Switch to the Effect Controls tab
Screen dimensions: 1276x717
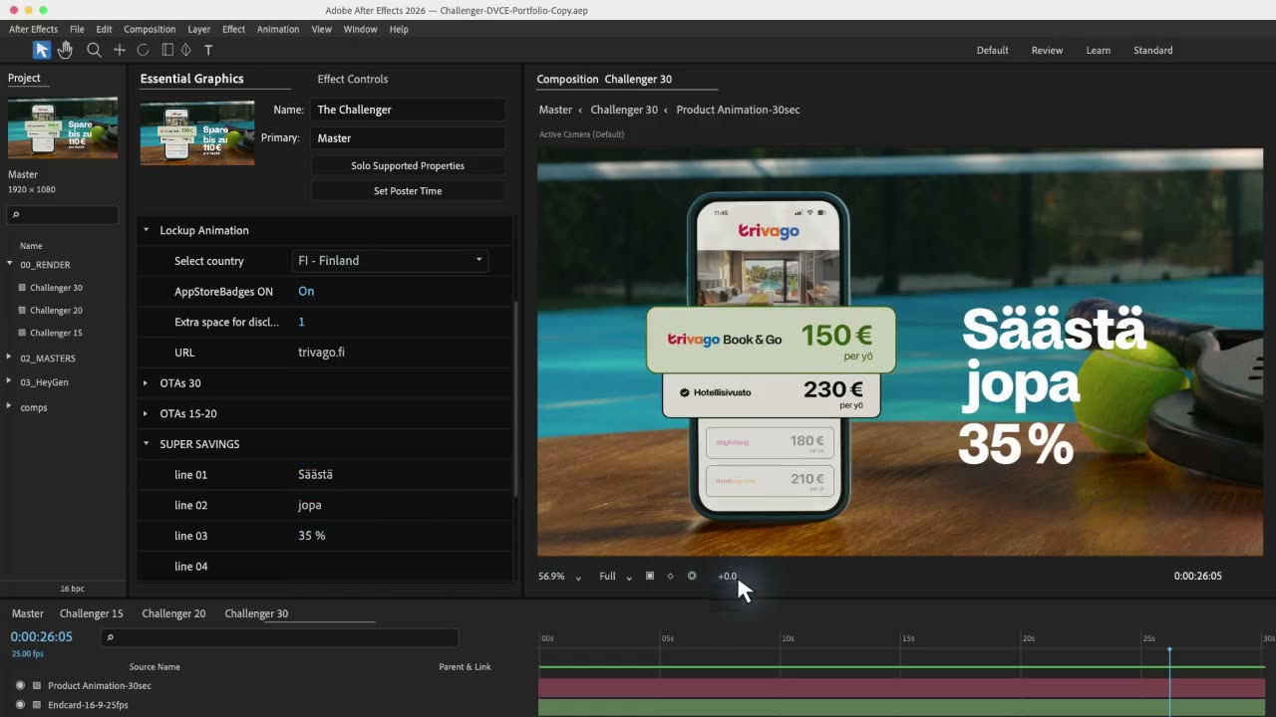[x=353, y=79]
